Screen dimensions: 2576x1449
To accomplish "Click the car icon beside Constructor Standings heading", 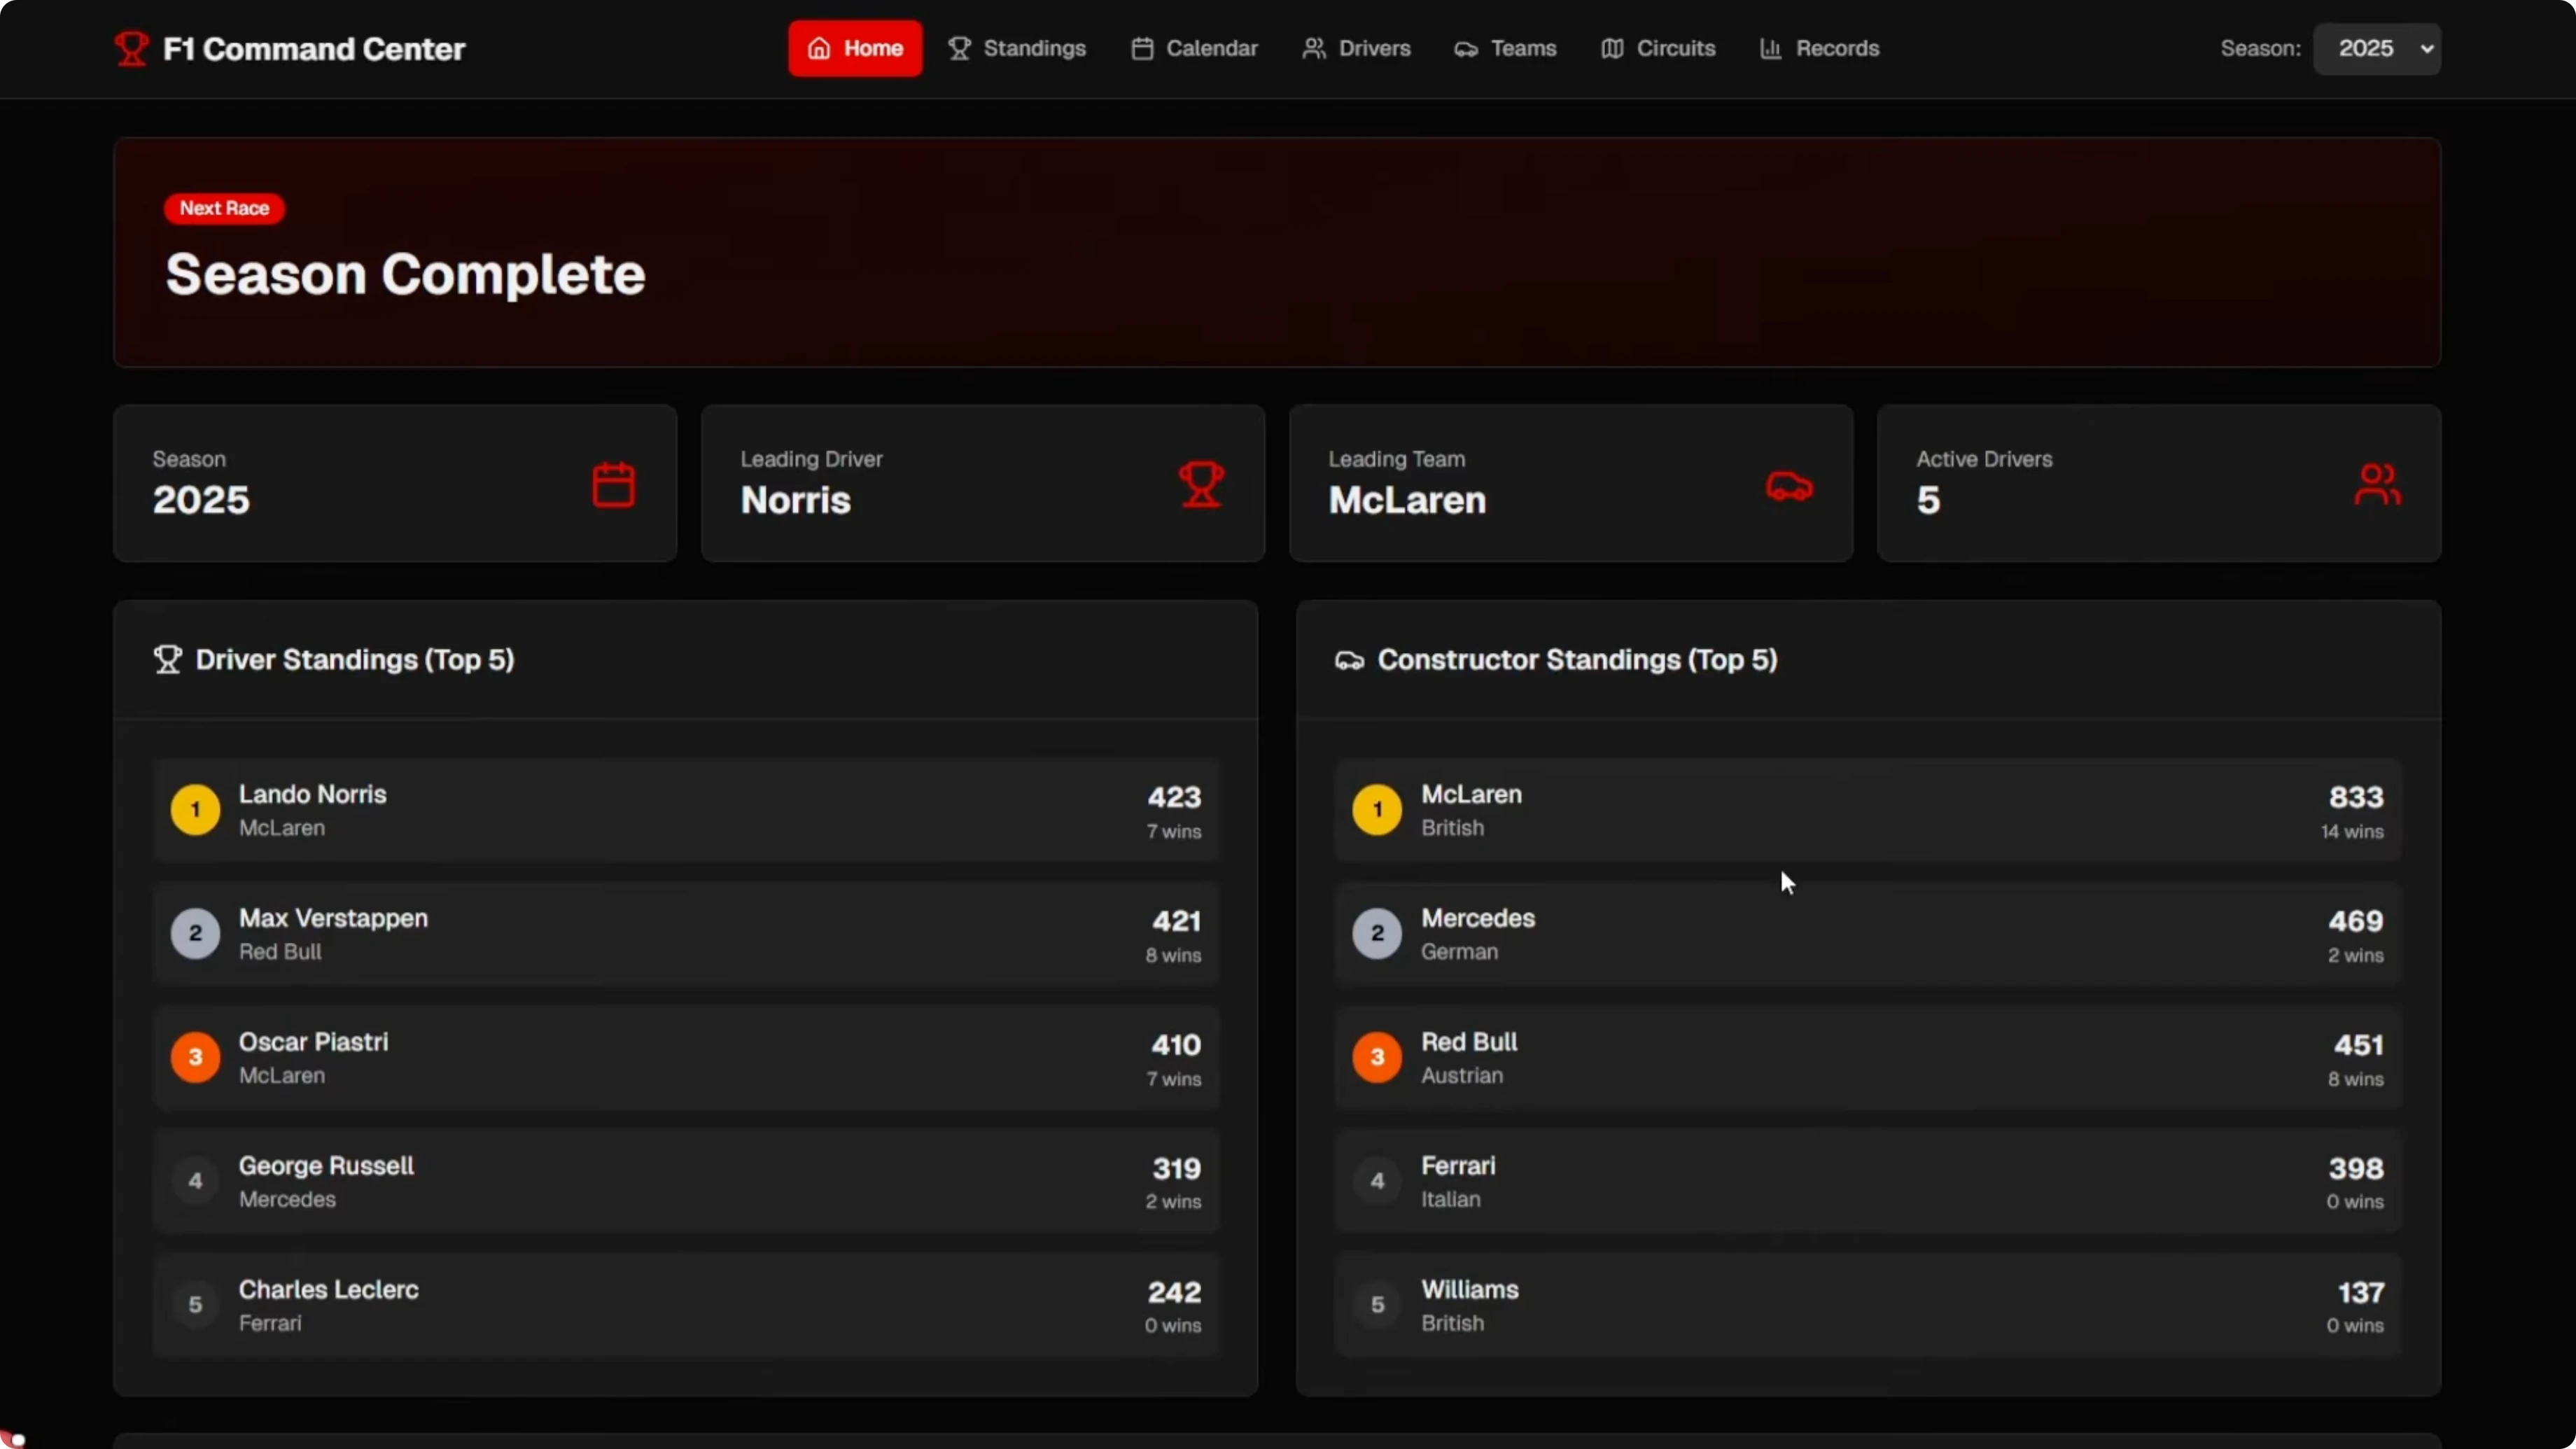I will [x=1349, y=661].
